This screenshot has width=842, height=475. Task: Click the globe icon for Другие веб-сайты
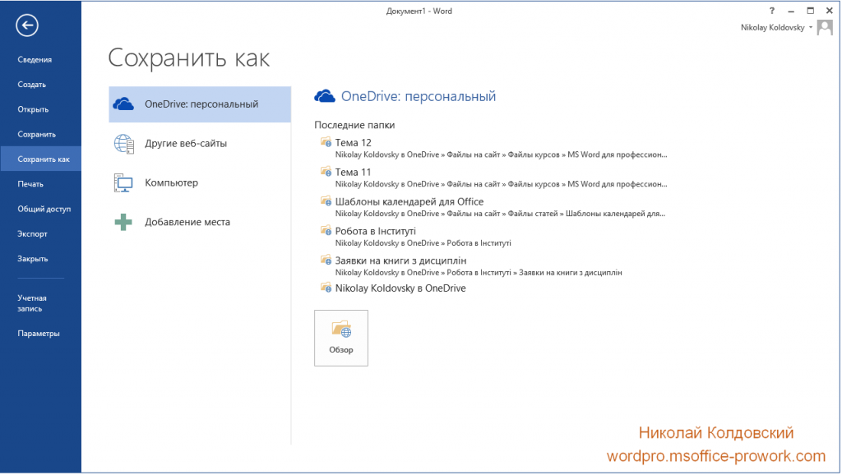click(123, 143)
